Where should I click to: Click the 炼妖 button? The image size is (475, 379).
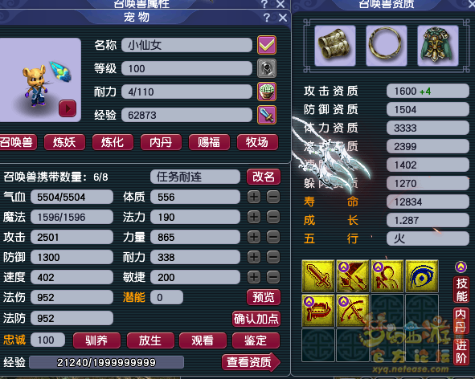click(x=64, y=142)
